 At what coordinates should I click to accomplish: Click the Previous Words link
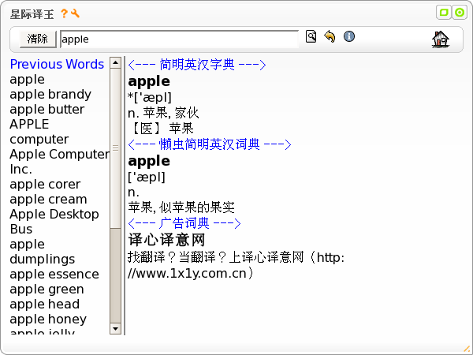[57, 65]
